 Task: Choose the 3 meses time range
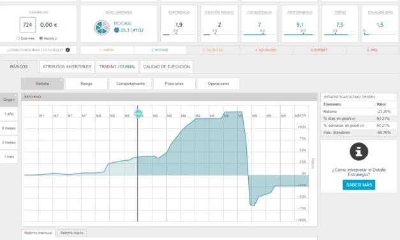[x=9, y=143]
